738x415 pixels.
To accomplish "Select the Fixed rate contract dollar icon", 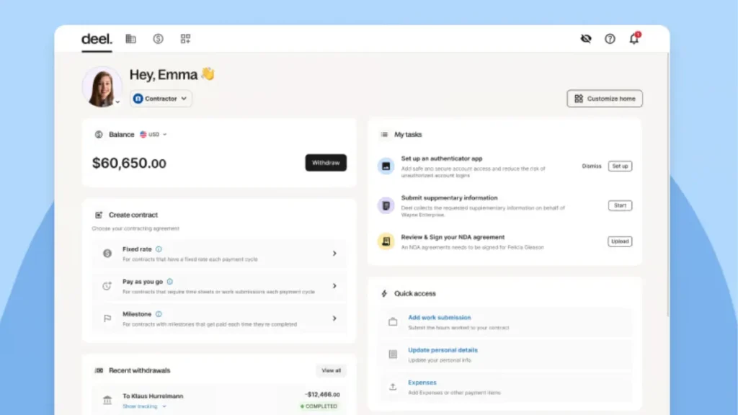I will tap(107, 254).
